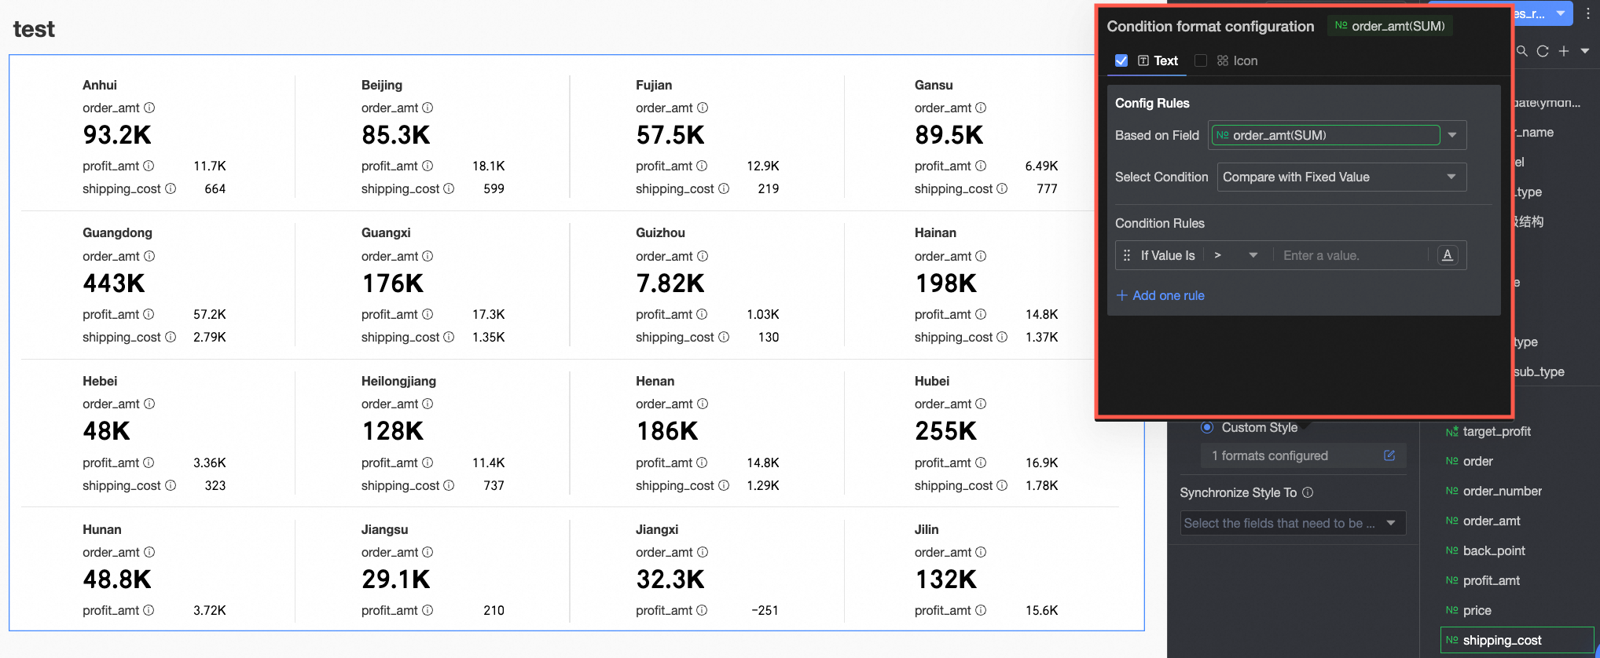Select the back_point field
Screen dimensions: 1600x658
click(x=1493, y=550)
